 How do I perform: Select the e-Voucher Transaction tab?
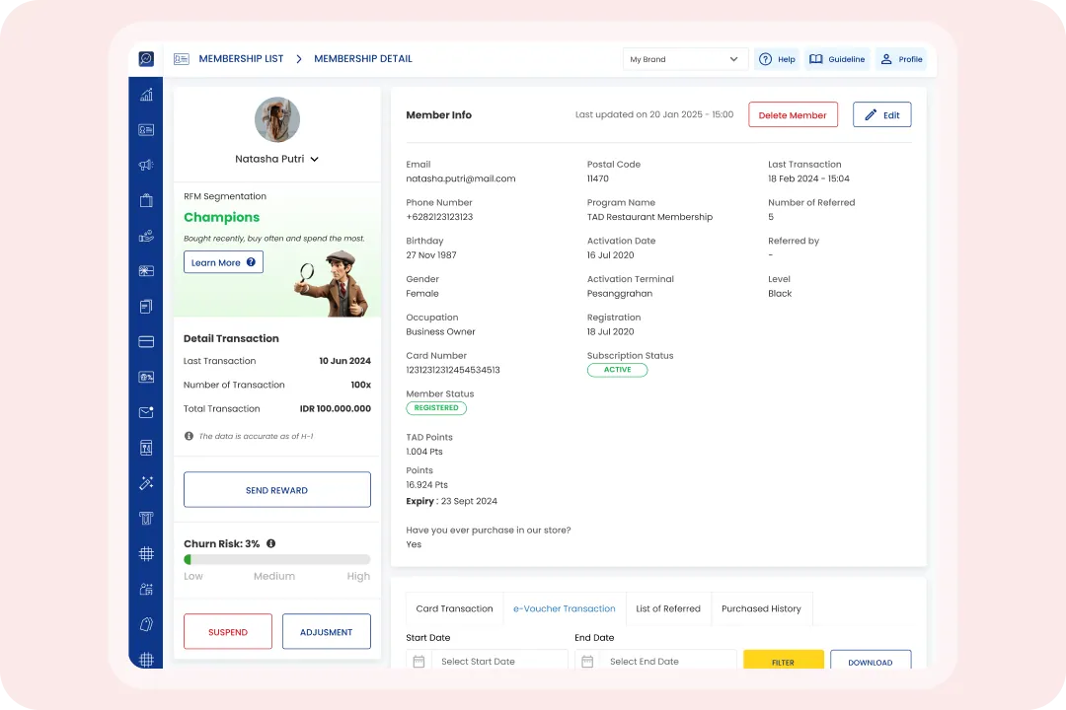565,608
